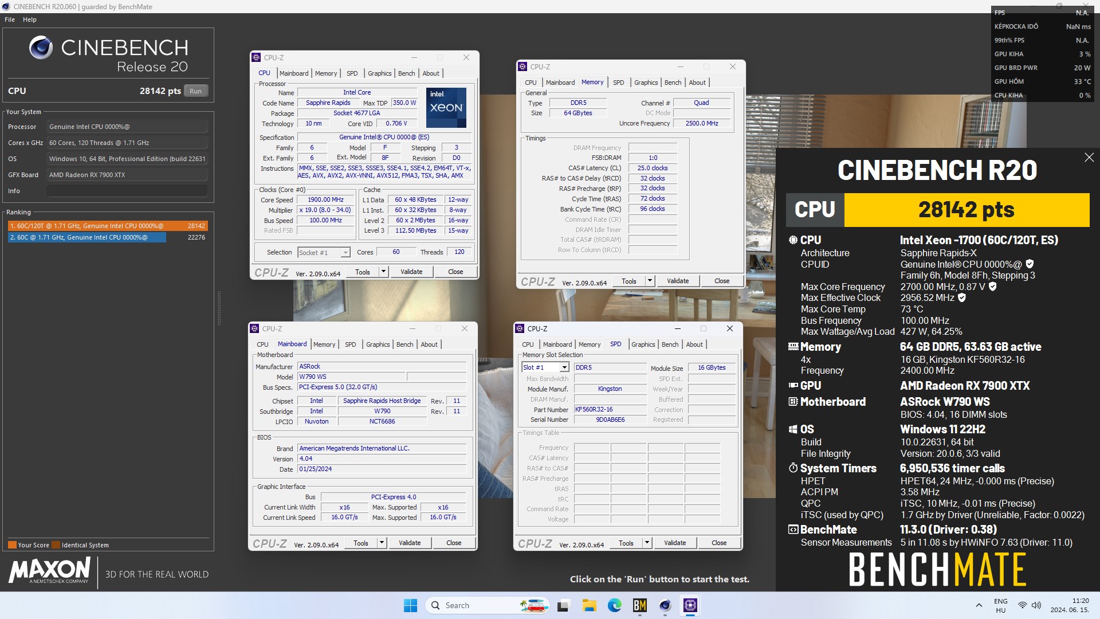Minimize the bottom-right CPU-Z SPD window
This screenshot has height=619, width=1100.
click(x=677, y=329)
